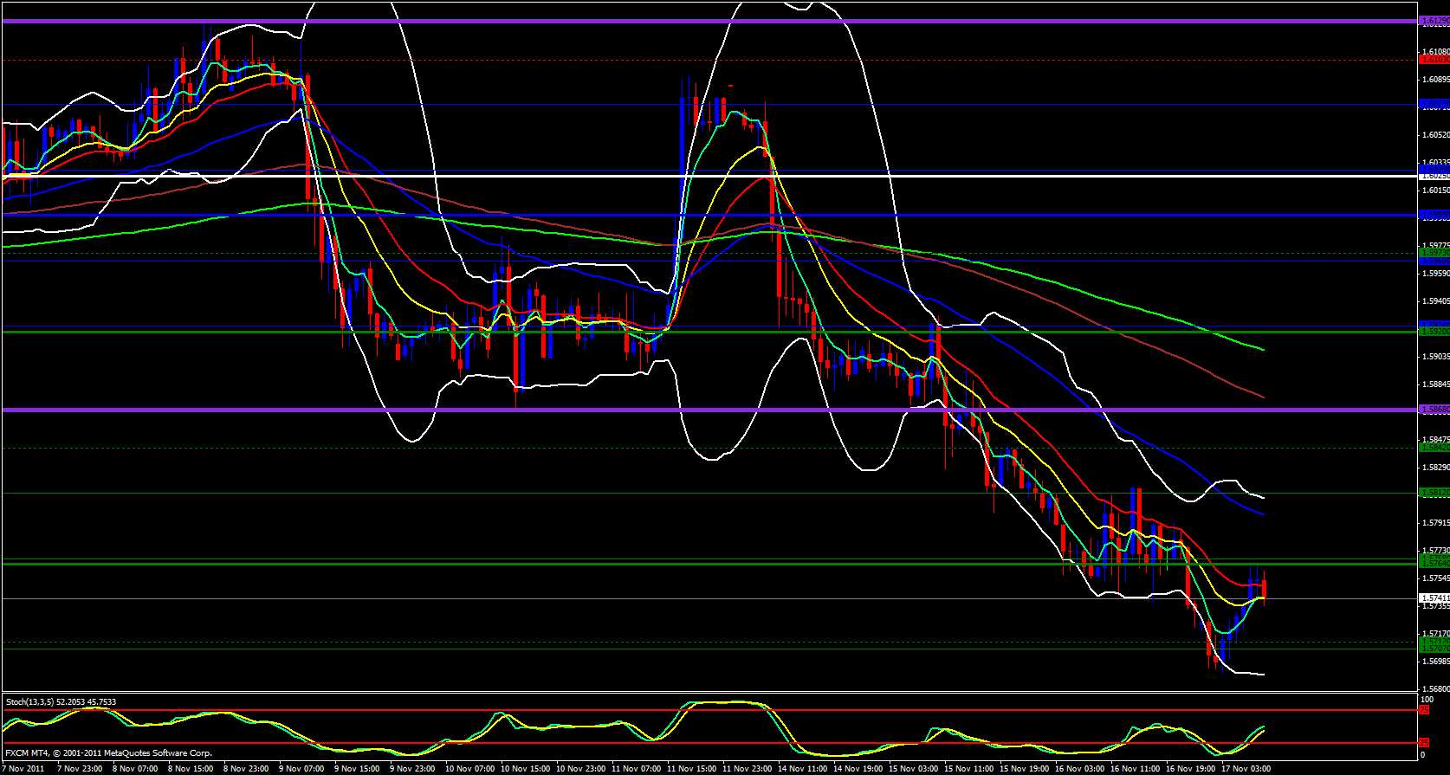Viewport: 1450px width, 775px height.
Task: Select the green 1.59200 price level label
Action: [x=1434, y=332]
